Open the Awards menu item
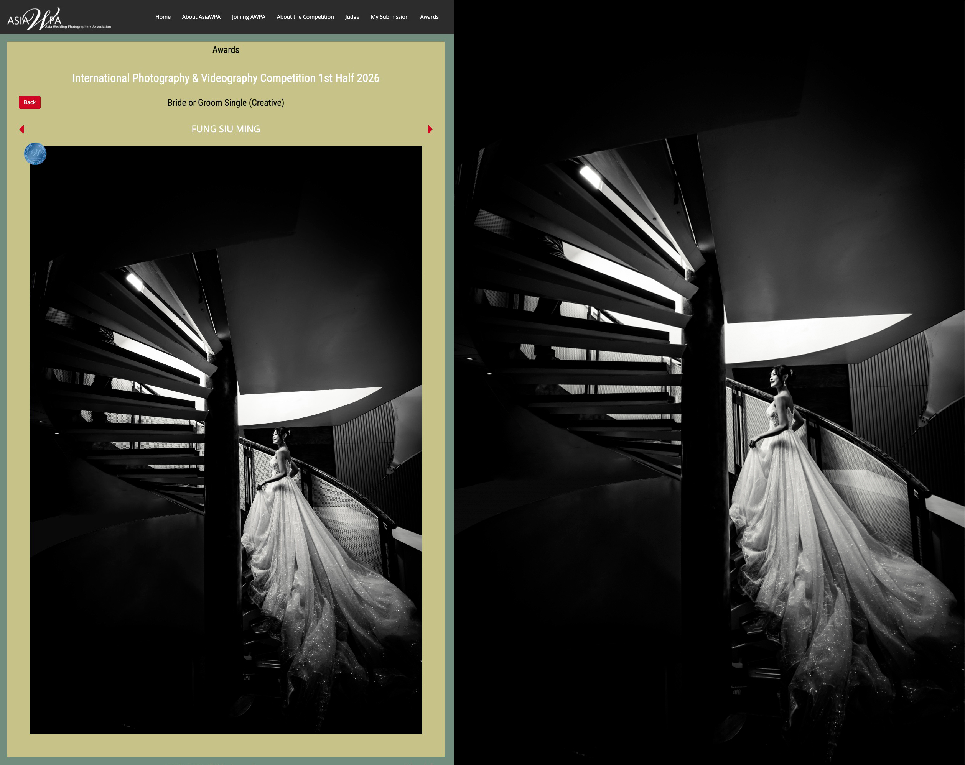Image resolution: width=965 pixels, height=765 pixels. pos(429,17)
